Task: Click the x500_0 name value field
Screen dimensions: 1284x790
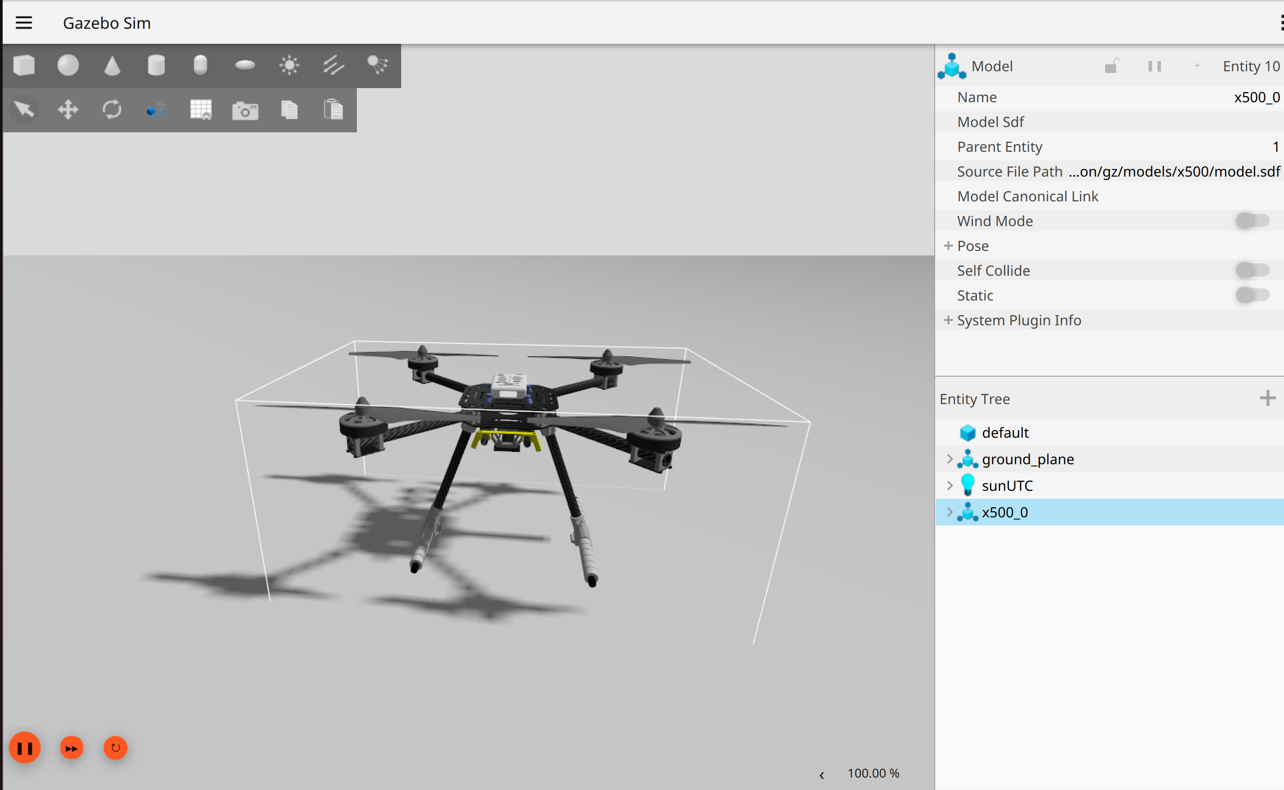Action: point(1256,97)
